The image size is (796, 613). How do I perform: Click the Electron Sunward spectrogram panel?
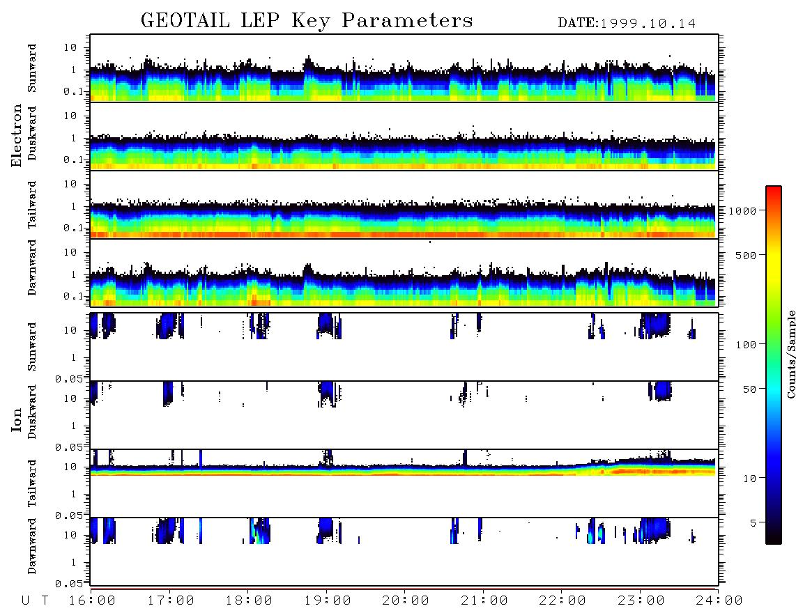point(404,68)
